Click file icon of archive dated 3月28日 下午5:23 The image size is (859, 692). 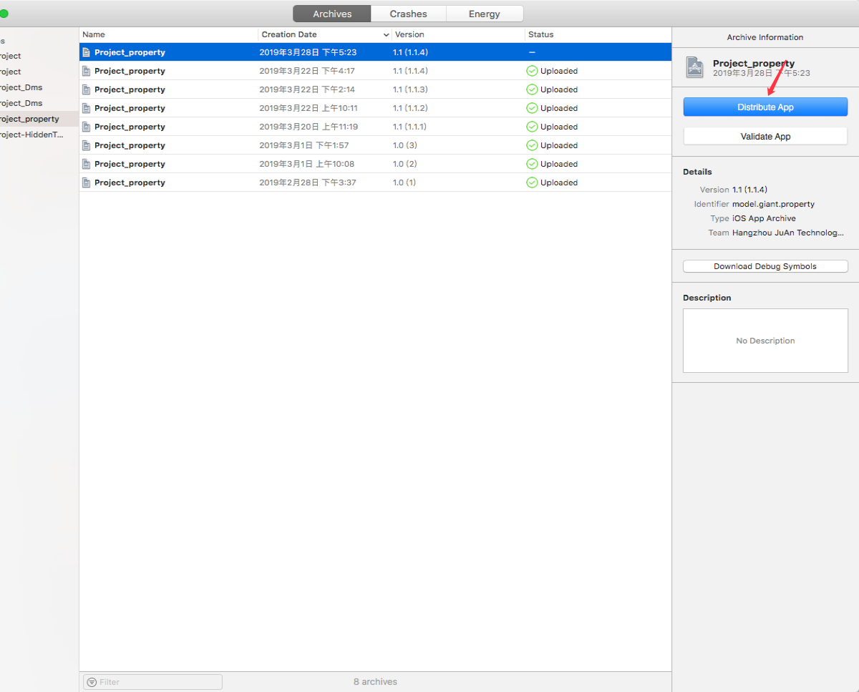coord(87,52)
